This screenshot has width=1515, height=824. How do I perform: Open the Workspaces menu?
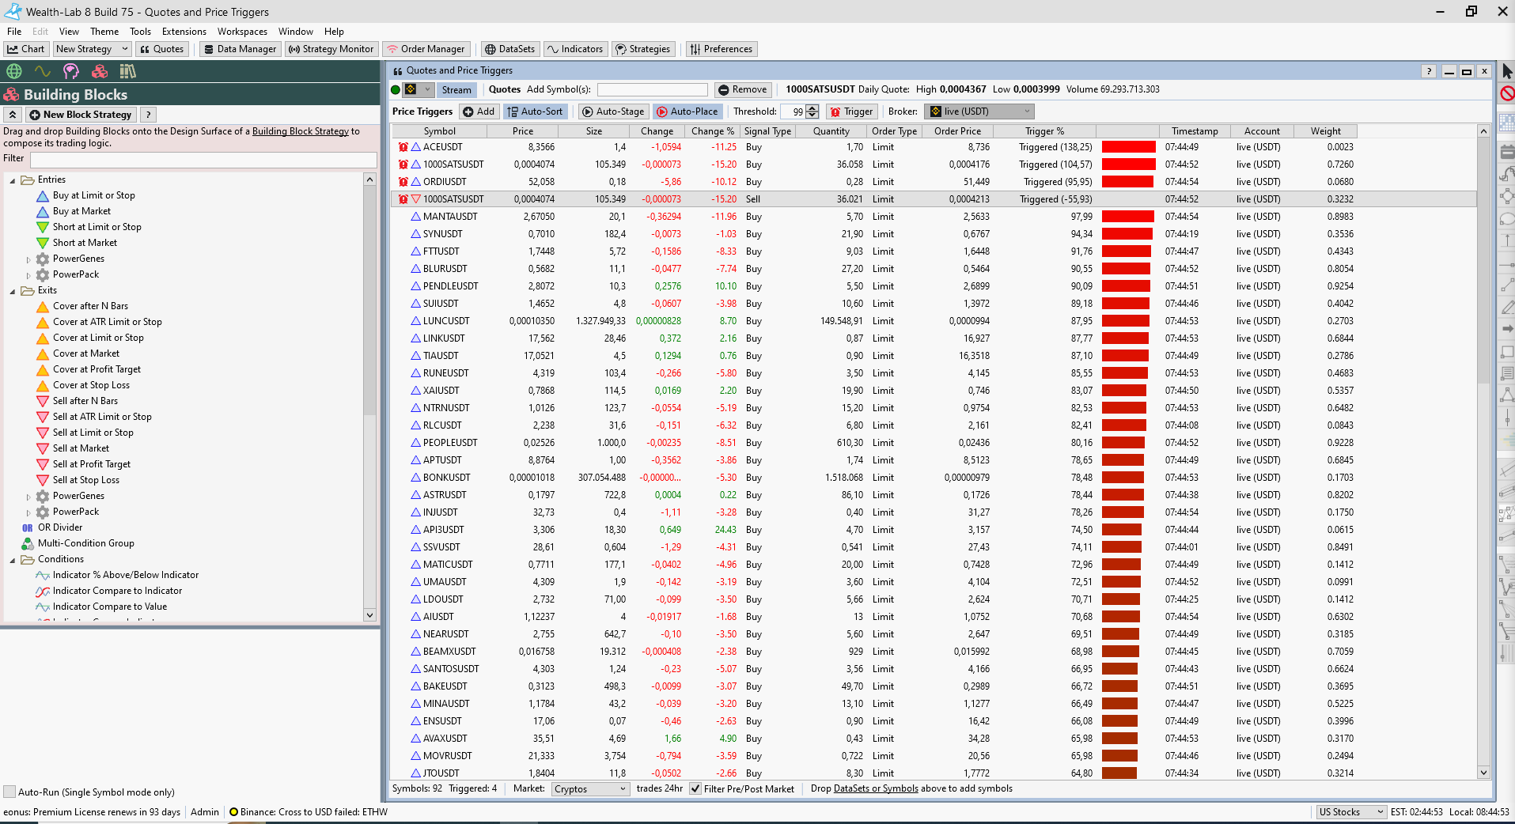pyautogui.click(x=242, y=32)
